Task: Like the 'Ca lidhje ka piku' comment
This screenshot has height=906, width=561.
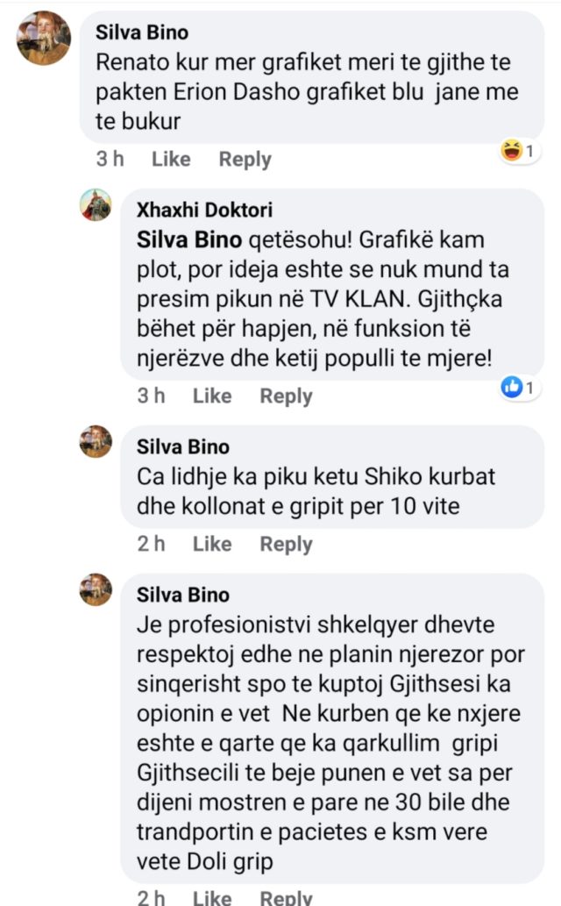Action: coord(212,544)
